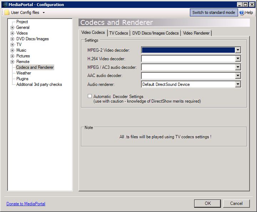The width and height of the screenshot is (257, 212).
Task: Follow the Donate to MediaPortal link
Action: (x=26, y=204)
